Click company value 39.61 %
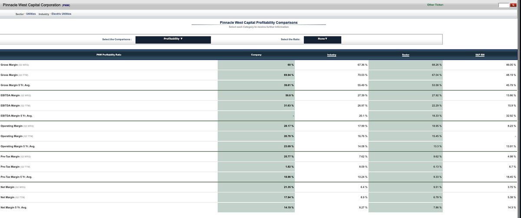 (289, 85)
